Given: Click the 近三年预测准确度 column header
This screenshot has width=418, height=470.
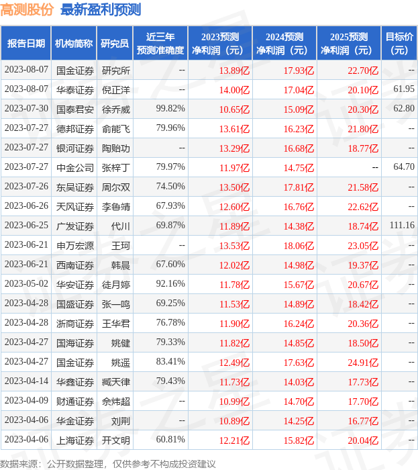Looking at the screenshot, I should tap(160, 43).
